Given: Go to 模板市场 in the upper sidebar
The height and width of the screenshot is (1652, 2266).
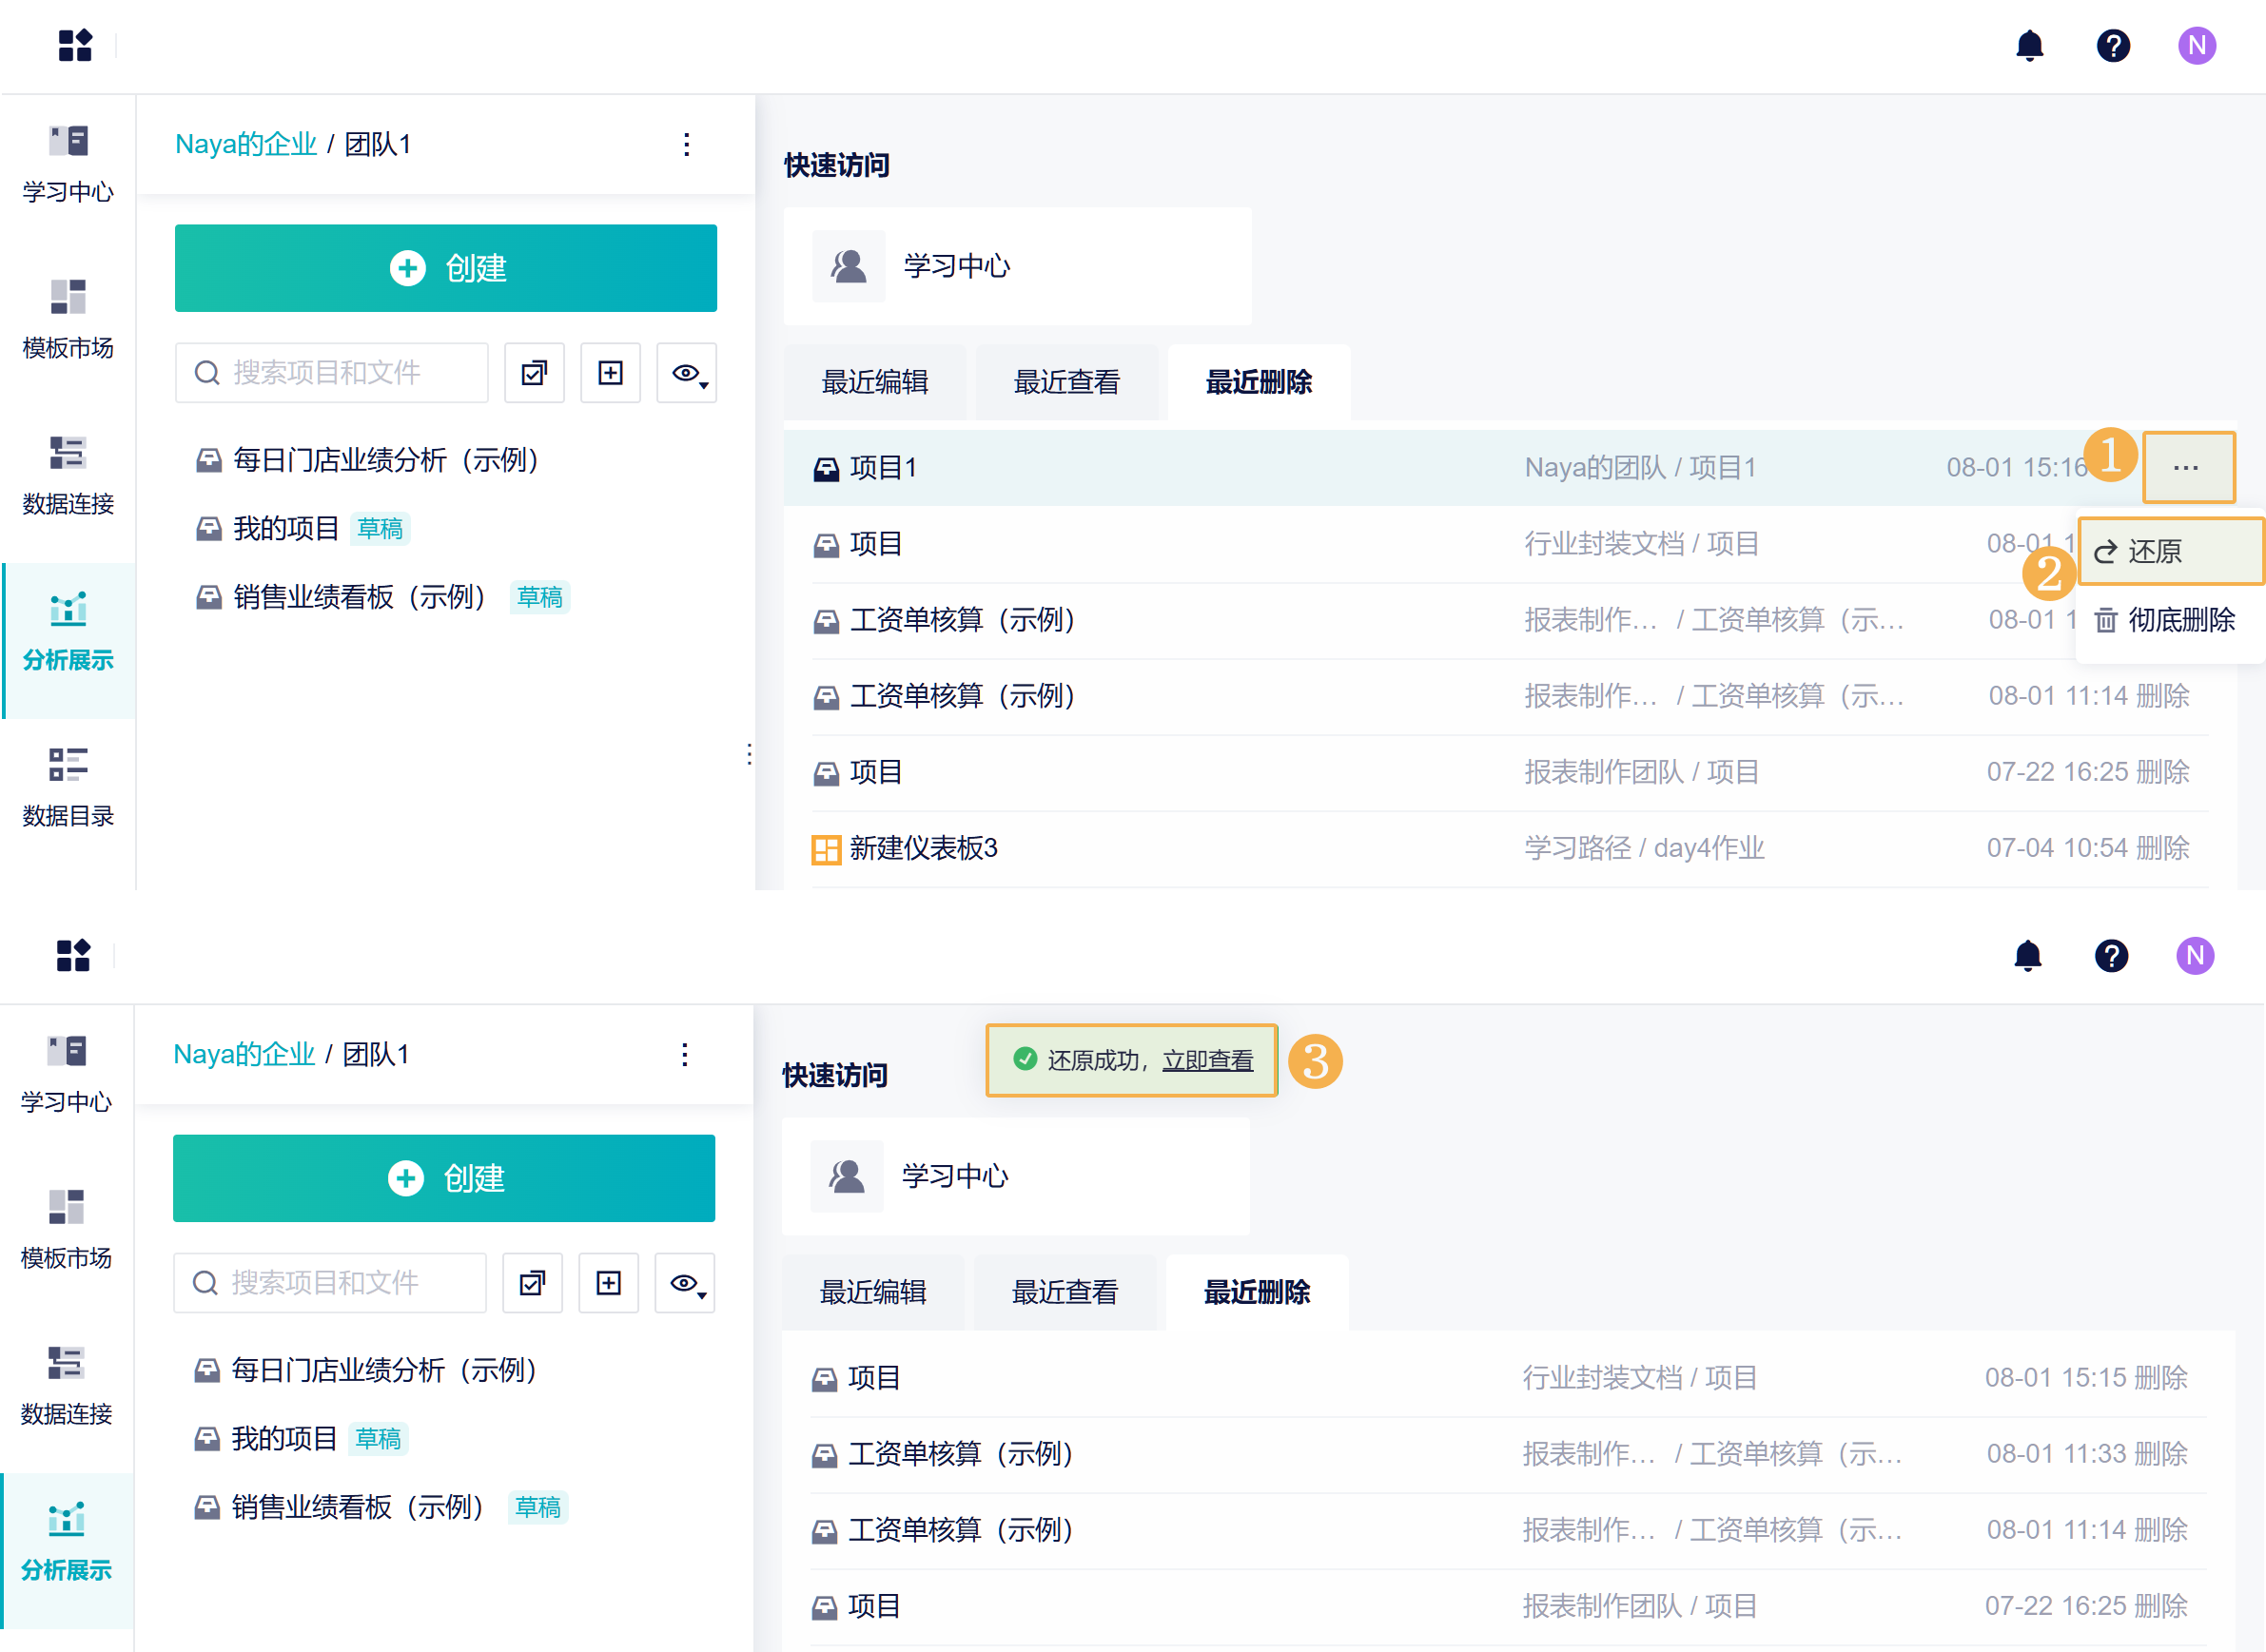Looking at the screenshot, I should point(68,319).
